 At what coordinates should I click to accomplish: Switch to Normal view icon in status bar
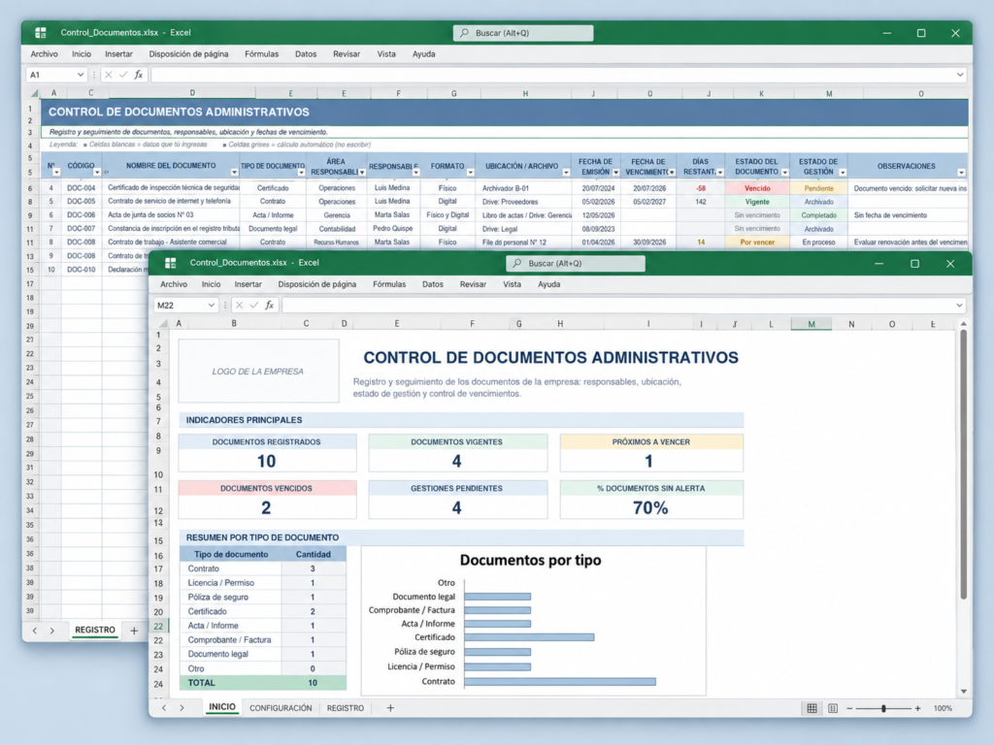pyautogui.click(x=812, y=708)
